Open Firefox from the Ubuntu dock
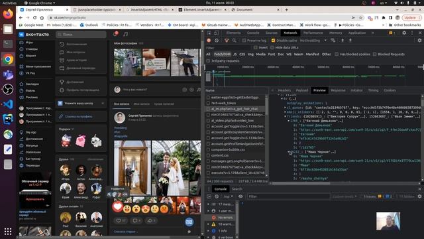Viewport: 424px width, 239px height. pos(8,14)
